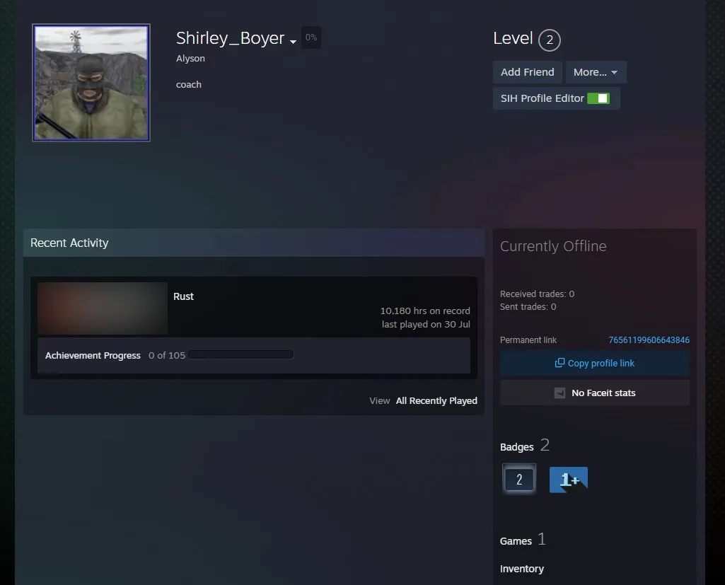View All Recently Played games
The height and width of the screenshot is (585, 725).
click(436, 401)
